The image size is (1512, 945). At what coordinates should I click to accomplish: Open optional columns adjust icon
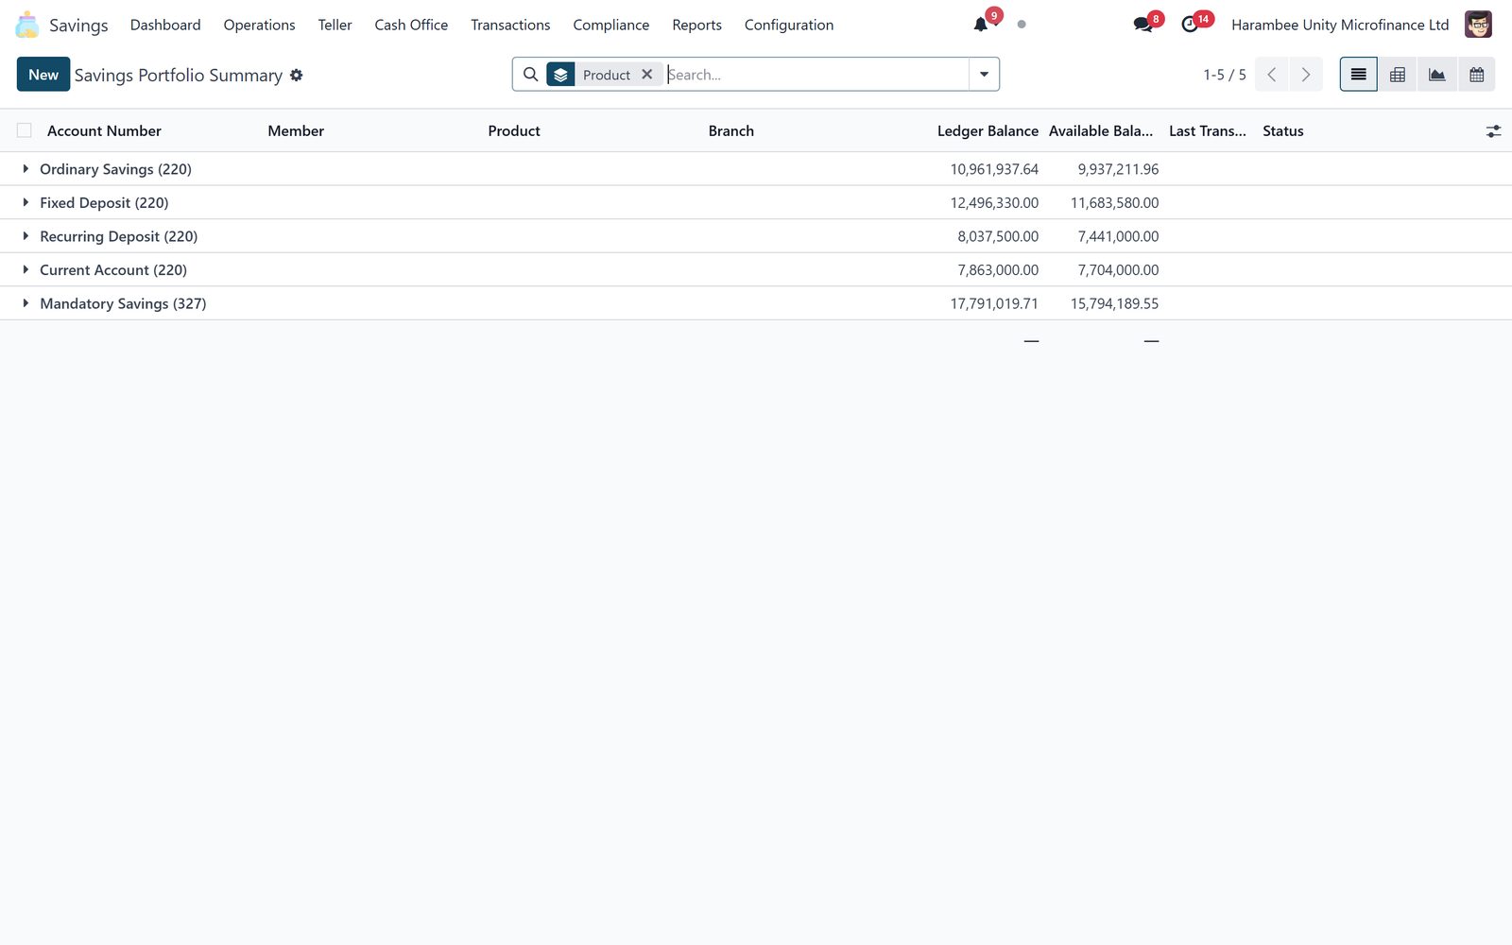(1493, 131)
